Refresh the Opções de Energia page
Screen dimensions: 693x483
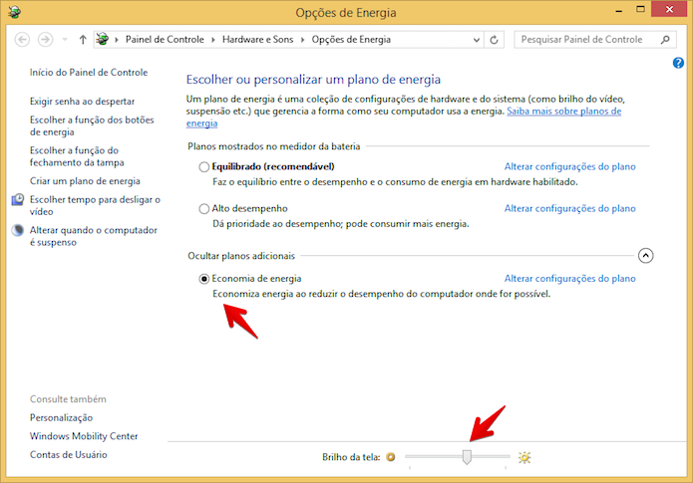click(495, 40)
